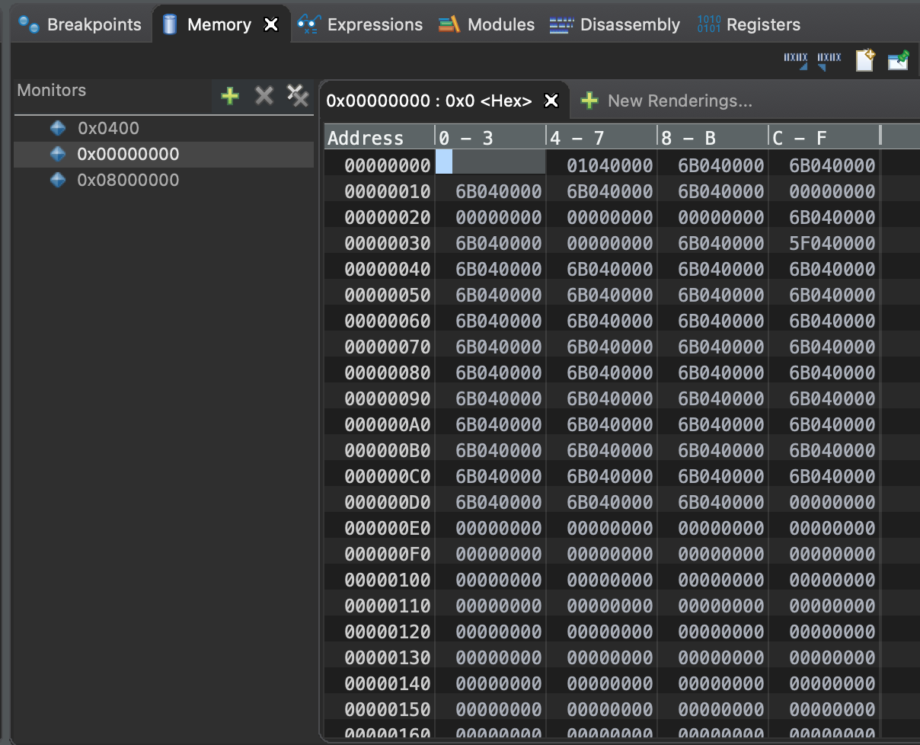
Task: Open the Registers tab
Action: tap(749, 24)
